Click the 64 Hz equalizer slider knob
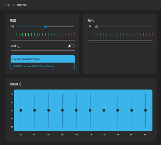This screenshot has height=145, width=161. [x=35, y=110]
